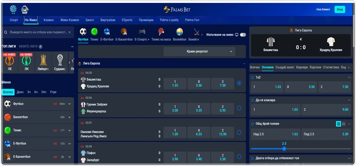The width and height of the screenshot is (356, 166).
Task: Select the Тенис на маса icon
Action: pyautogui.click(x=161, y=32)
